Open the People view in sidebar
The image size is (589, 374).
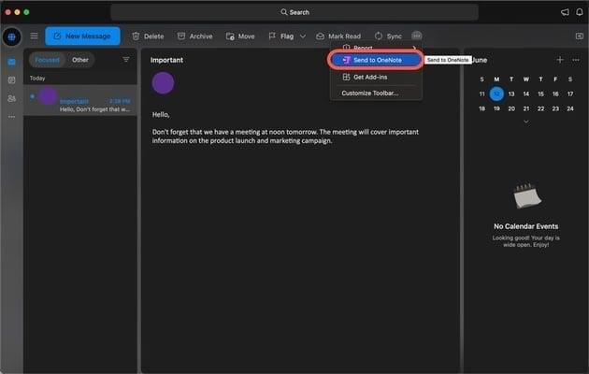11,98
